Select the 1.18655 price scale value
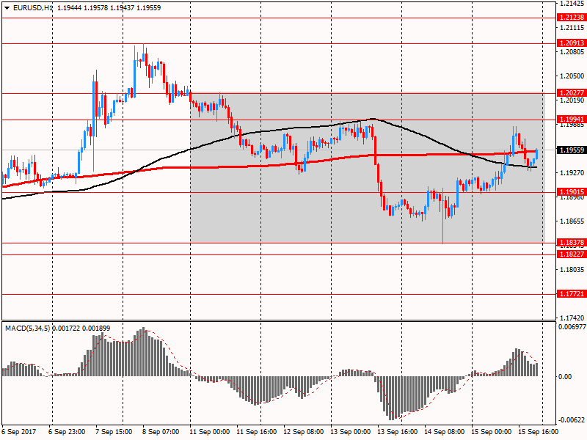Viewport: 587px width, 440px height. [572, 221]
